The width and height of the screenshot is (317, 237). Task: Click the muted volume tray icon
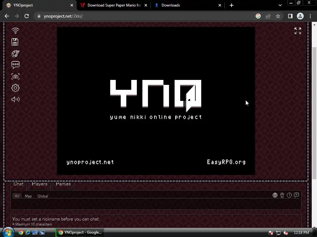[286, 233]
